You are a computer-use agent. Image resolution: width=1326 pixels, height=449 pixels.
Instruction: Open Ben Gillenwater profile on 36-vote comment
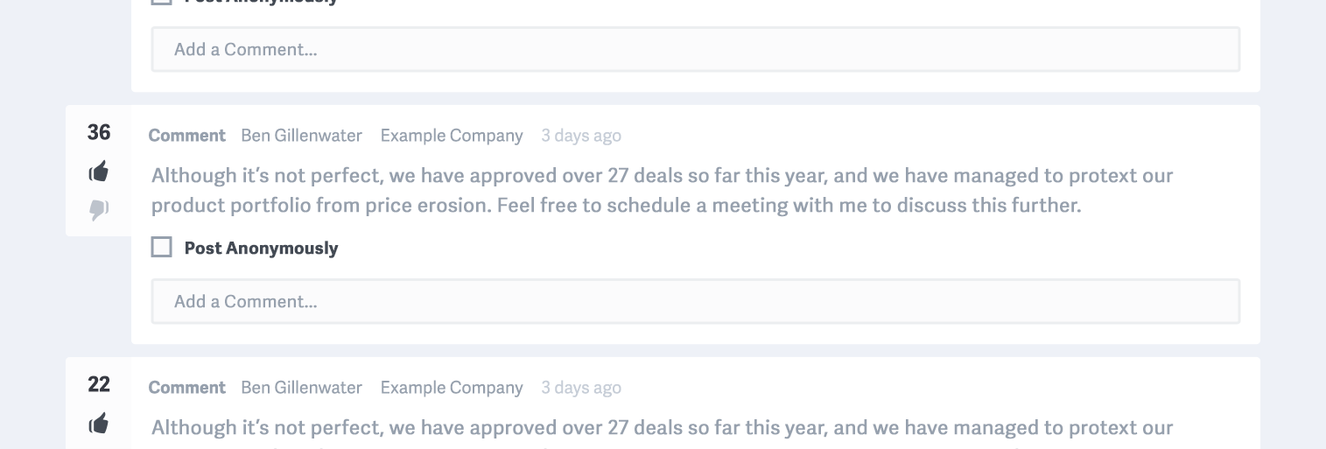pos(301,136)
